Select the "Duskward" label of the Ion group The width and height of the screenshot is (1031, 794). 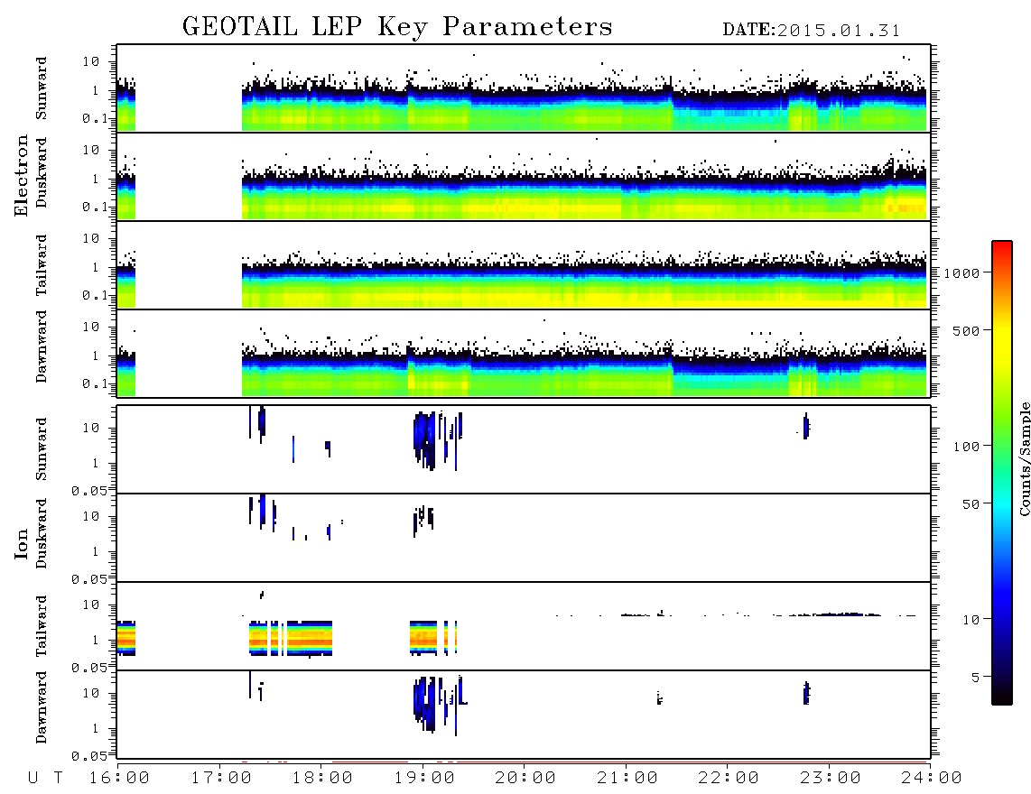(42, 533)
